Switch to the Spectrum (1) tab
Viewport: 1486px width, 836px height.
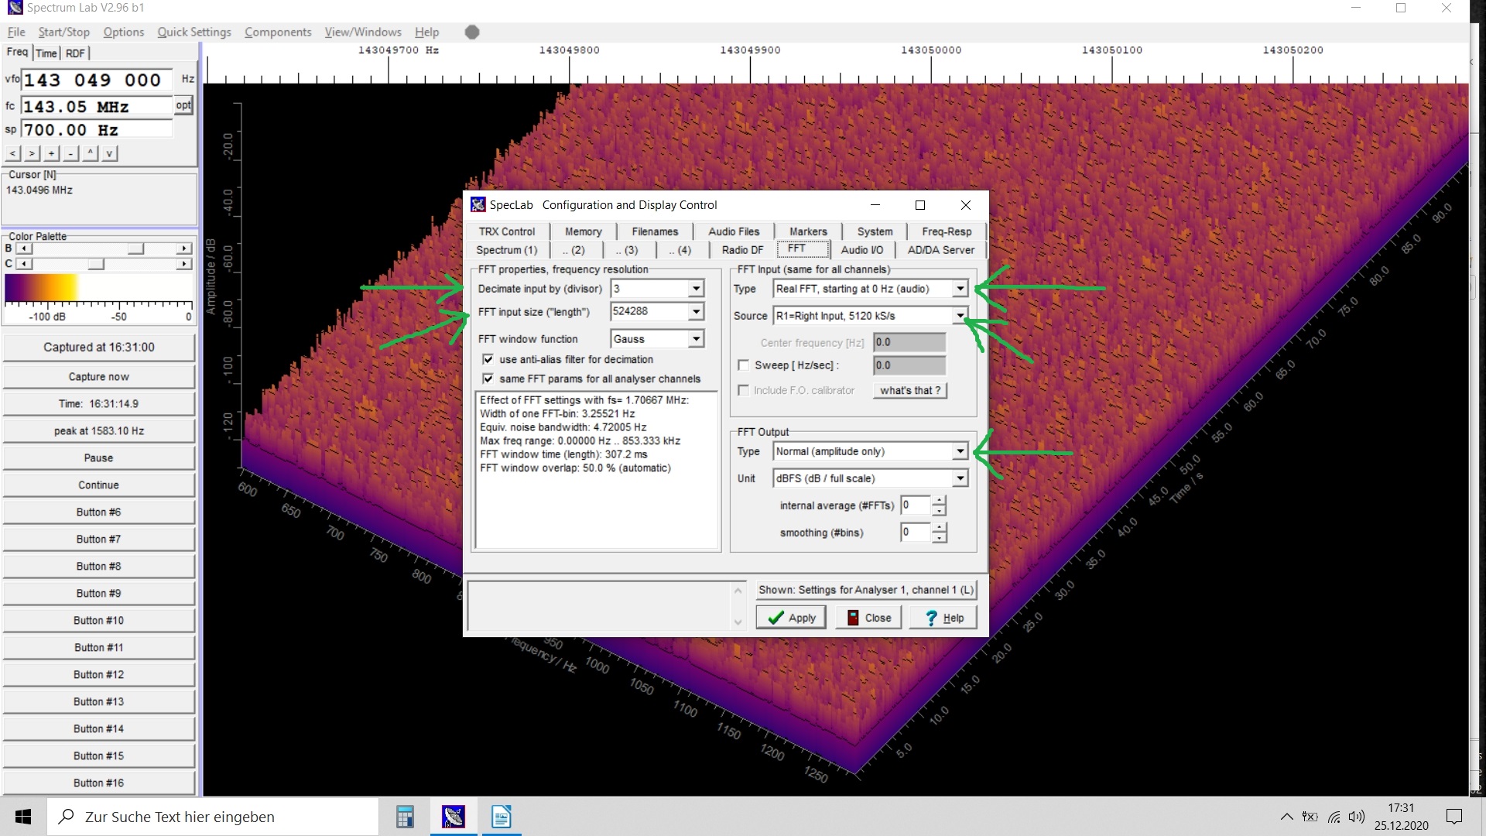click(507, 250)
